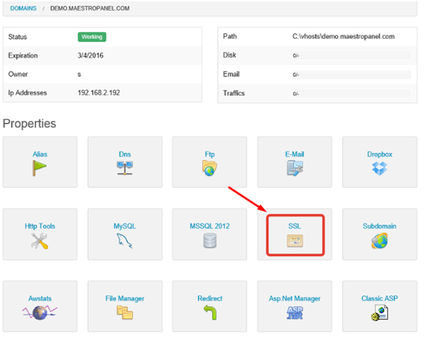Click the Owner row label
428x340 pixels.
tap(18, 74)
